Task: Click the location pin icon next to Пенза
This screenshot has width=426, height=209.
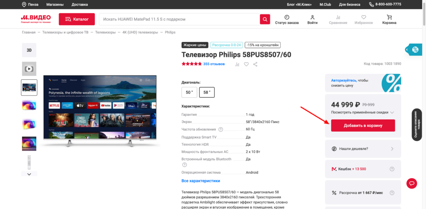Action: coord(24,5)
